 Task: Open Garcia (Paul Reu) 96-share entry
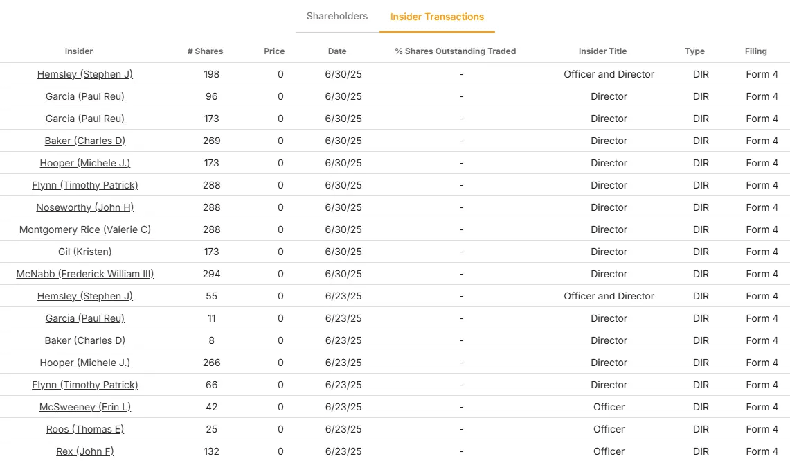(85, 96)
